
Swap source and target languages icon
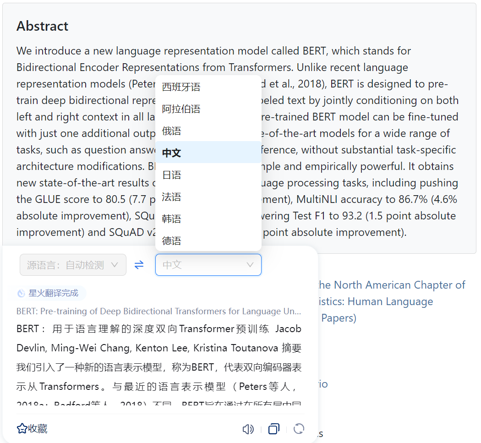point(139,265)
